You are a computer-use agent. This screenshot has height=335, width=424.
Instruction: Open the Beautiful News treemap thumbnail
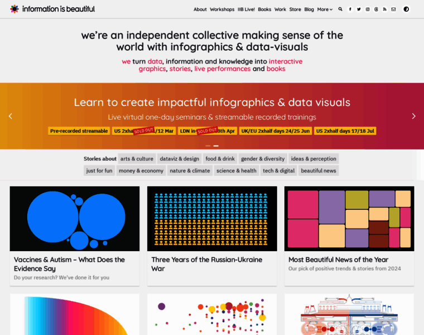(x=349, y=219)
